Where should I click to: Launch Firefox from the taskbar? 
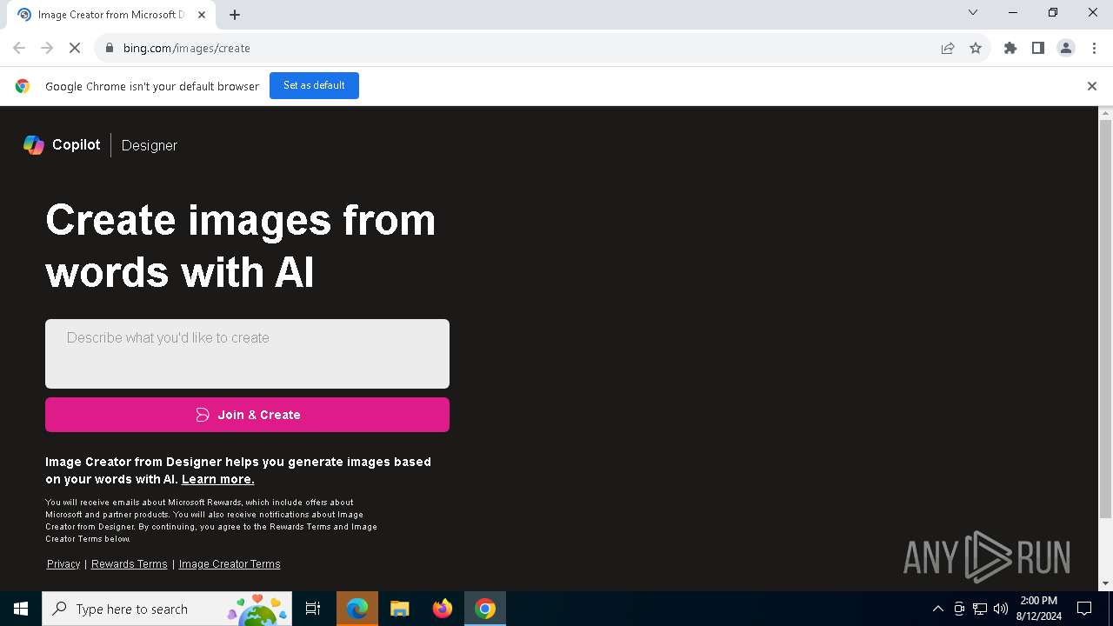coord(443,609)
